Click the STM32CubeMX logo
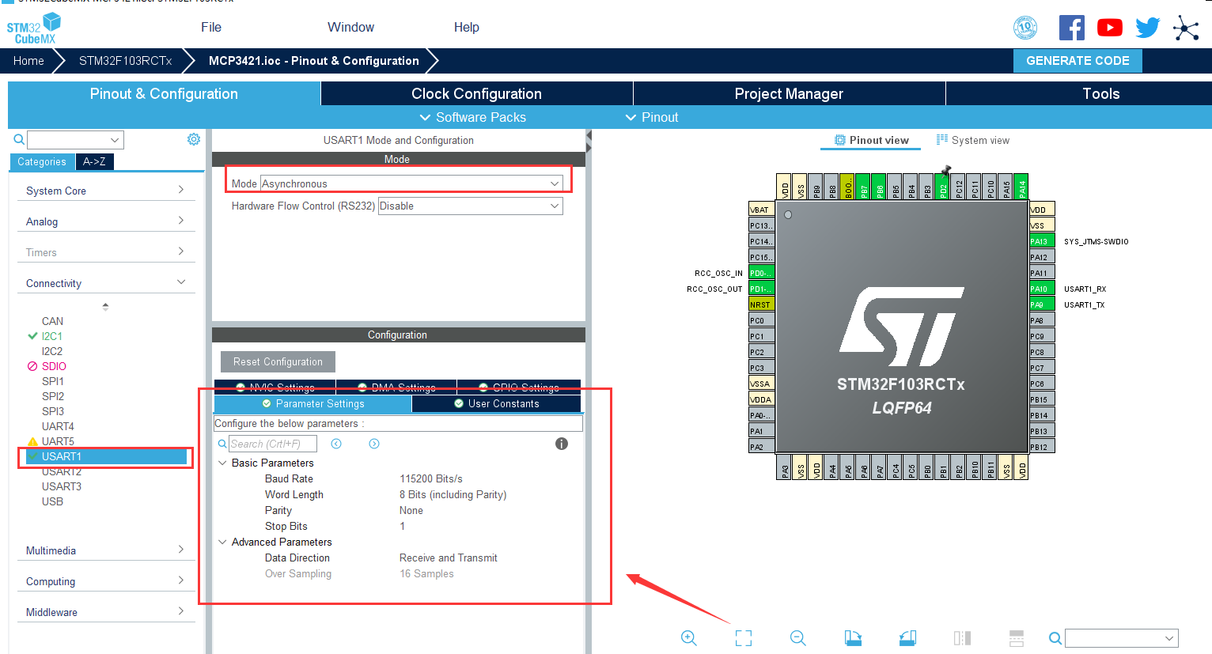The image size is (1212, 654). 33,27
